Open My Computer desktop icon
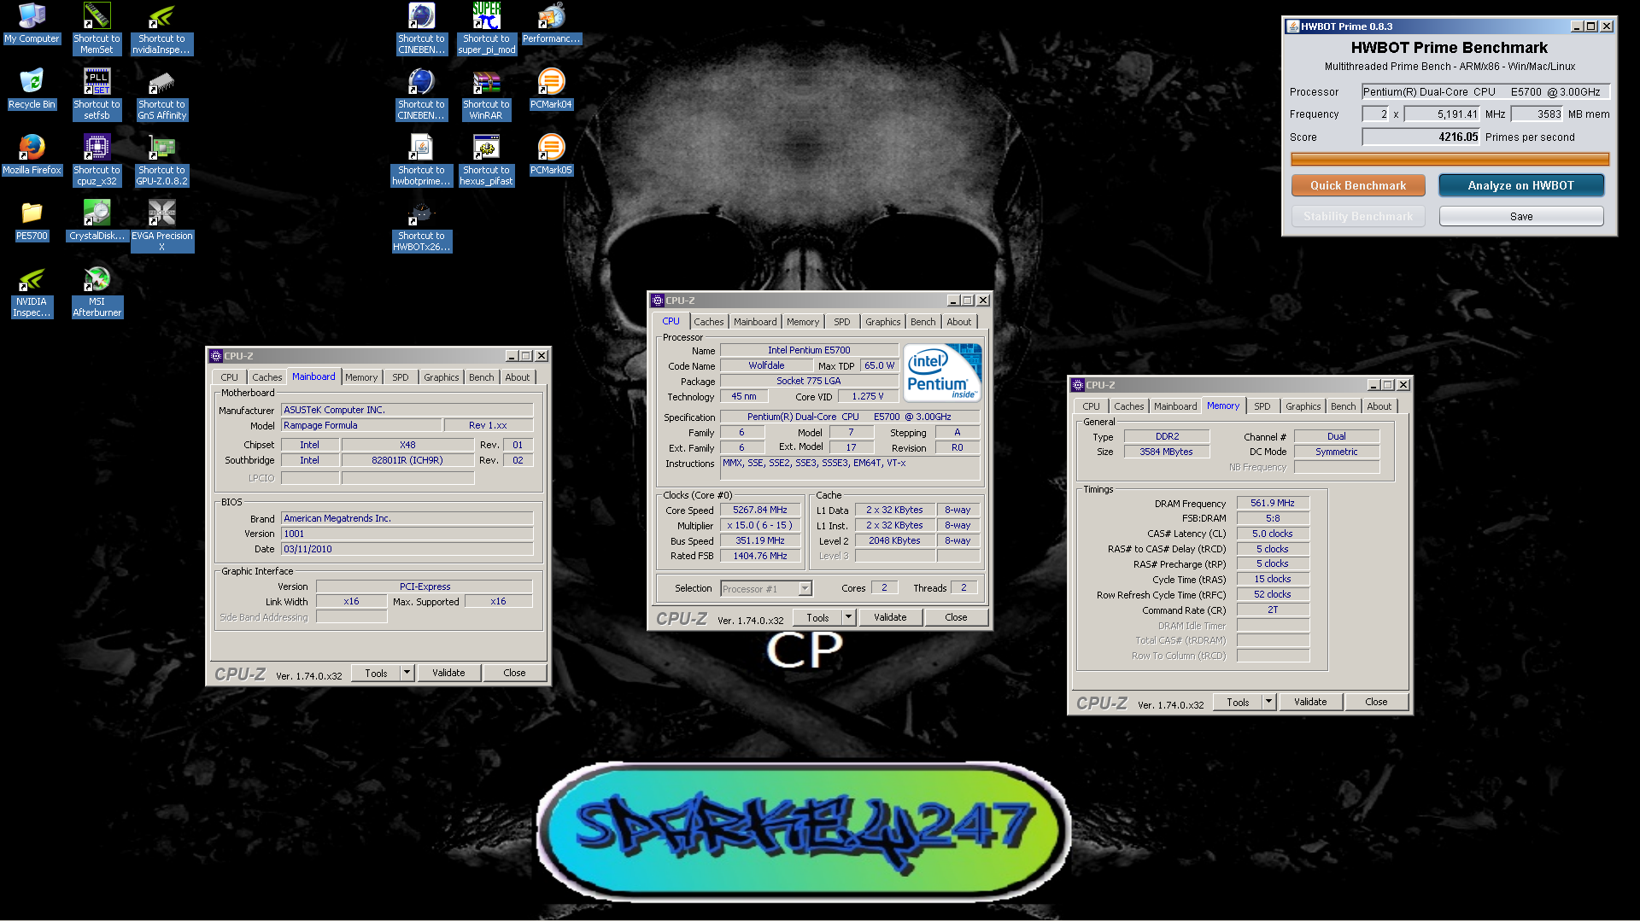Screen dimensions: 1640x922 [x=32, y=23]
